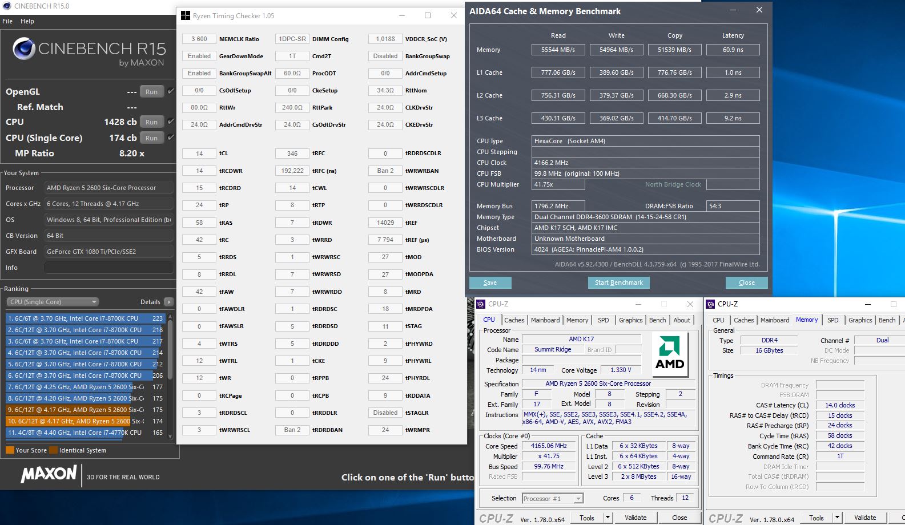Click Validate in right CPU-Z
The width and height of the screenshot is (905, 525).
coord(865,518)
